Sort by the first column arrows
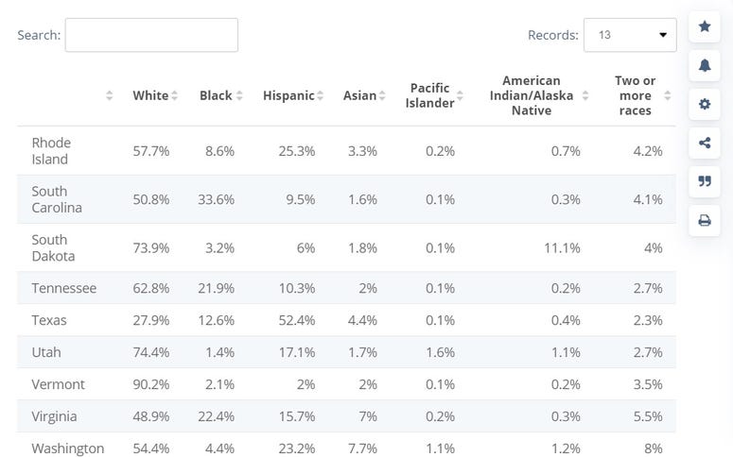The image size is (733, 457). [x=110, y=95]
